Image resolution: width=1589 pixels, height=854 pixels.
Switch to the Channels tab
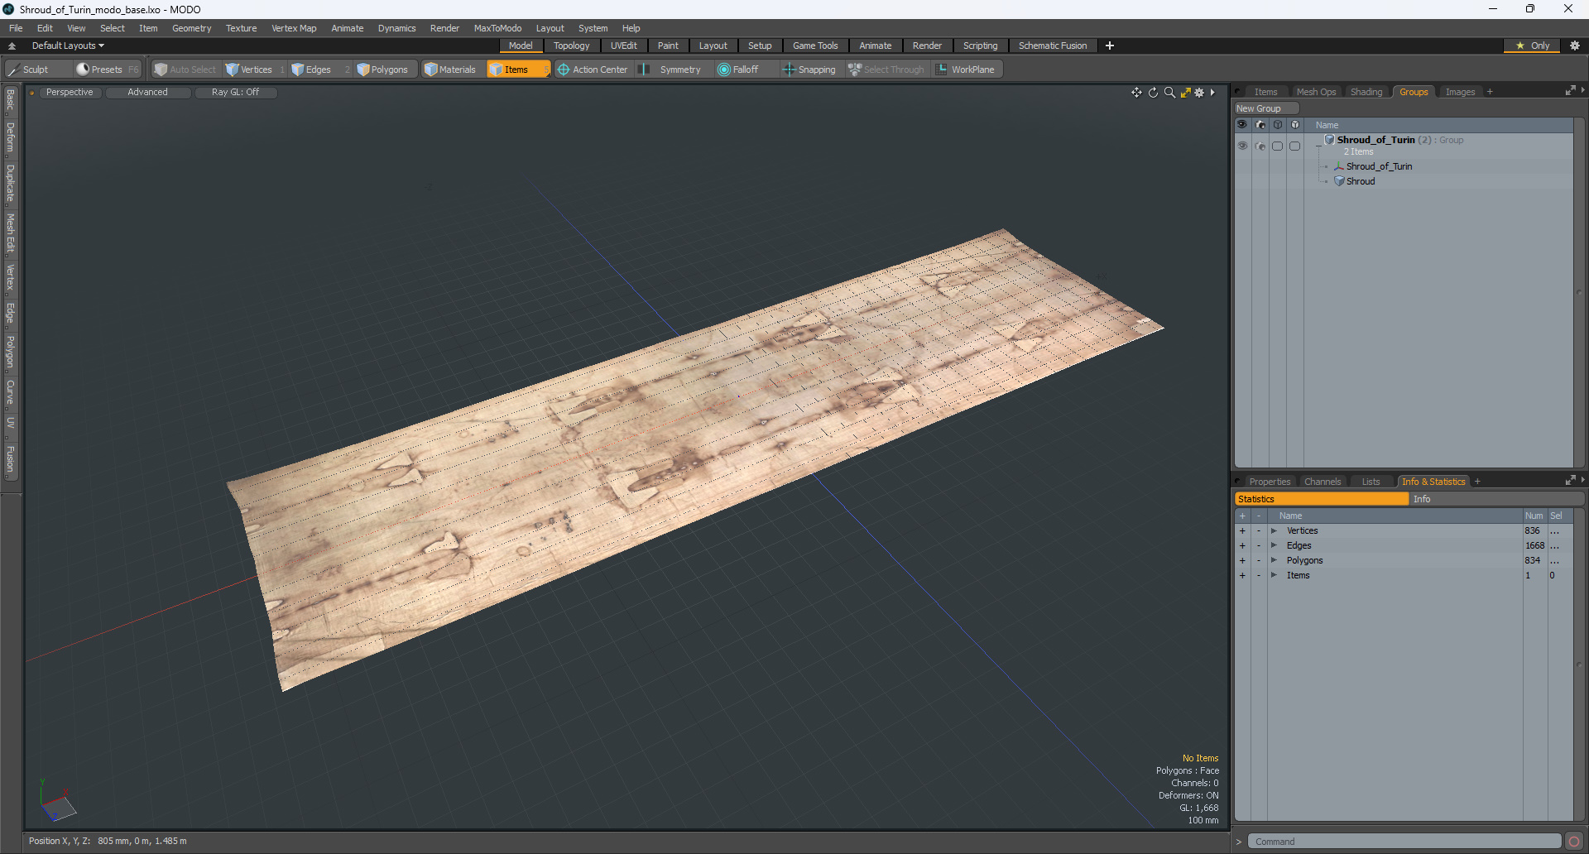click(x=1322, y=482)
